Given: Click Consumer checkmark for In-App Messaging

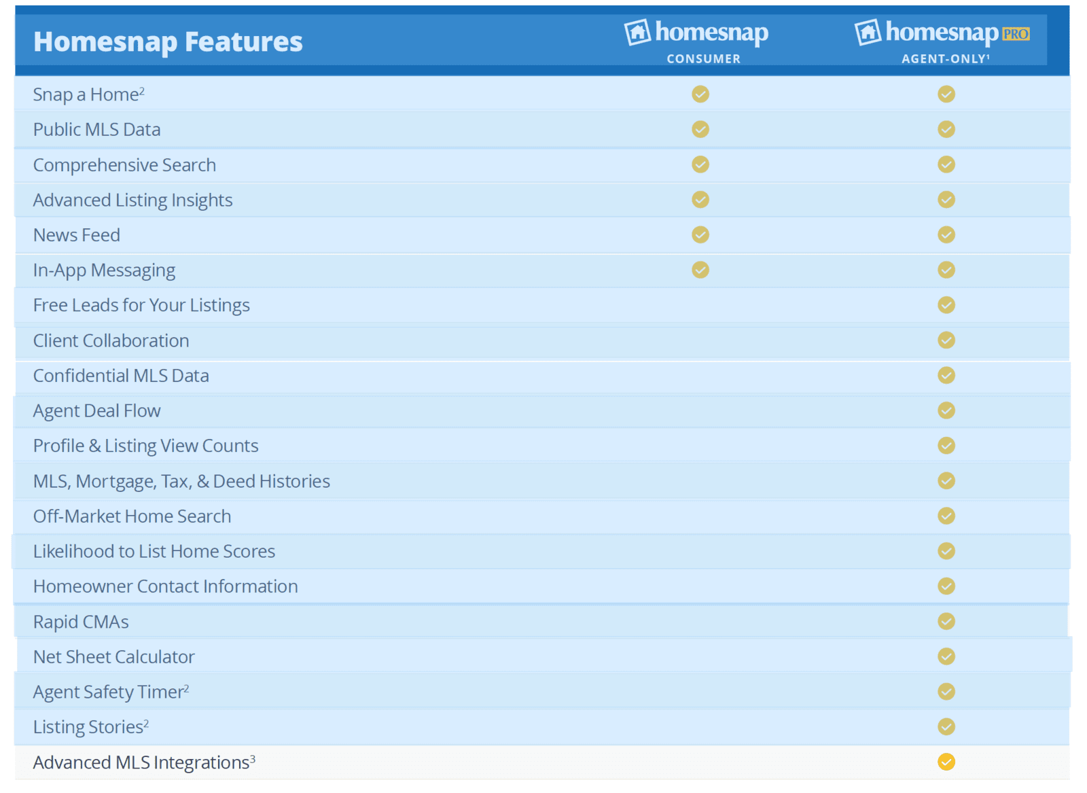Looking at the screenshot, I should pyautogui.click(x=700, y=270).
